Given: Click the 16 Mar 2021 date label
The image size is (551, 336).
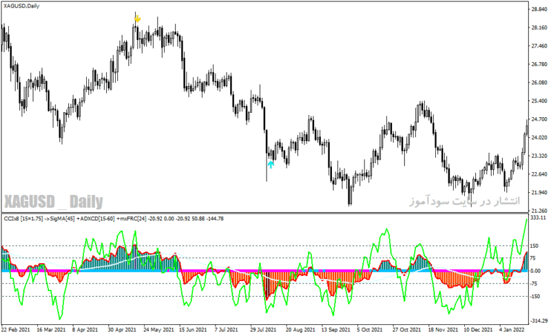Looking at the screenshot, I should (x=51, y=330).
